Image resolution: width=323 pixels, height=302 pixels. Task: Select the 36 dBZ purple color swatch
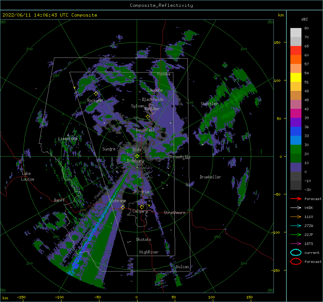(296, 122)
